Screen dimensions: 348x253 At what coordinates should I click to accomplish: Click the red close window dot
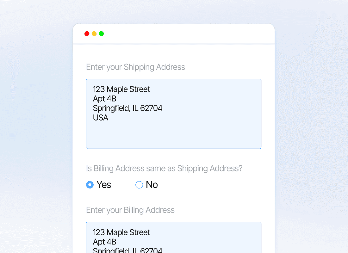(x=87, y=34)
